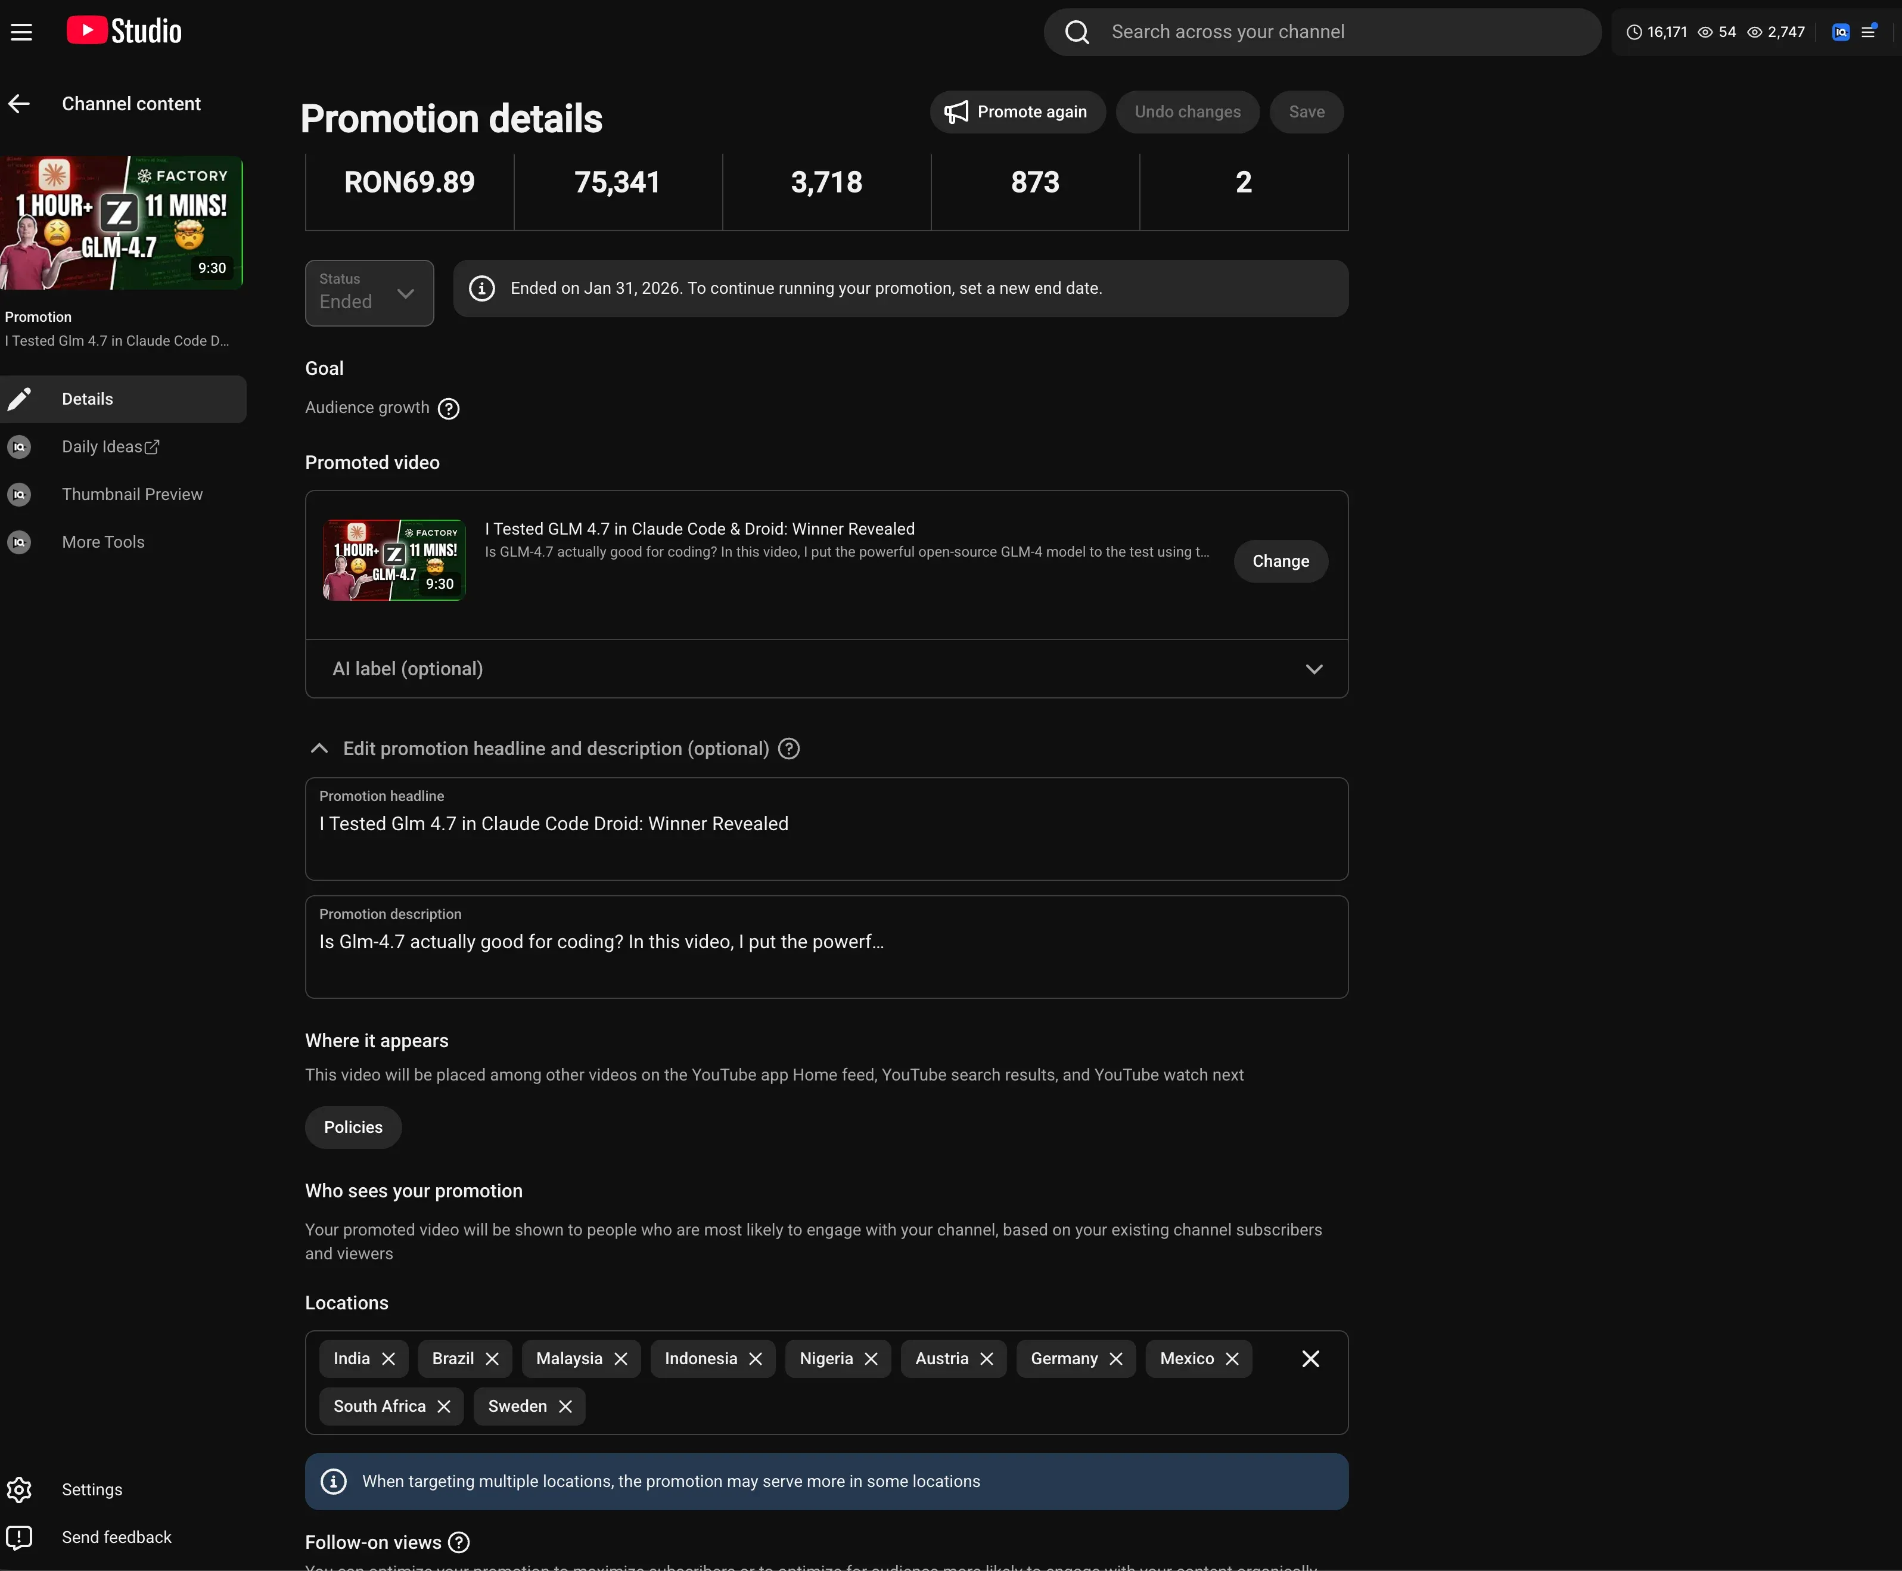
Task: Edit the Promotion headline field
Action: (827, 829)
